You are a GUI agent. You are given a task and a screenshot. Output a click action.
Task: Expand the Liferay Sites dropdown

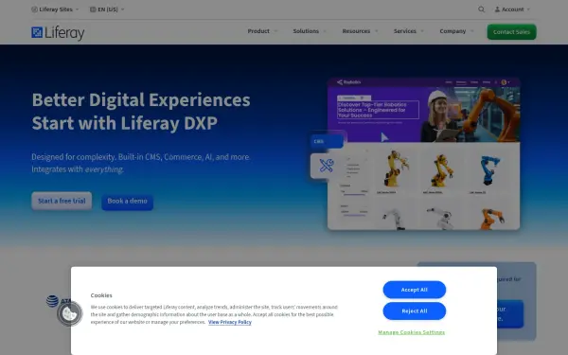(x=55, y=9)
